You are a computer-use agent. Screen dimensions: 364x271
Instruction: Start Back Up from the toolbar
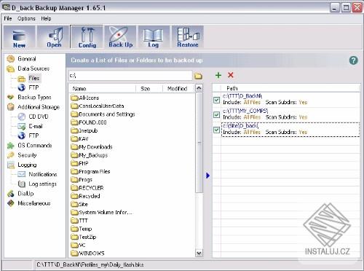click(120, 36)
